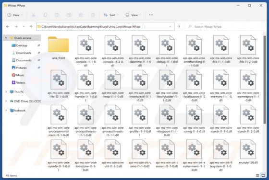
Task: Select api-ms-win-core-debug-l1-1-0.dll file
Action: pos(167,51)
